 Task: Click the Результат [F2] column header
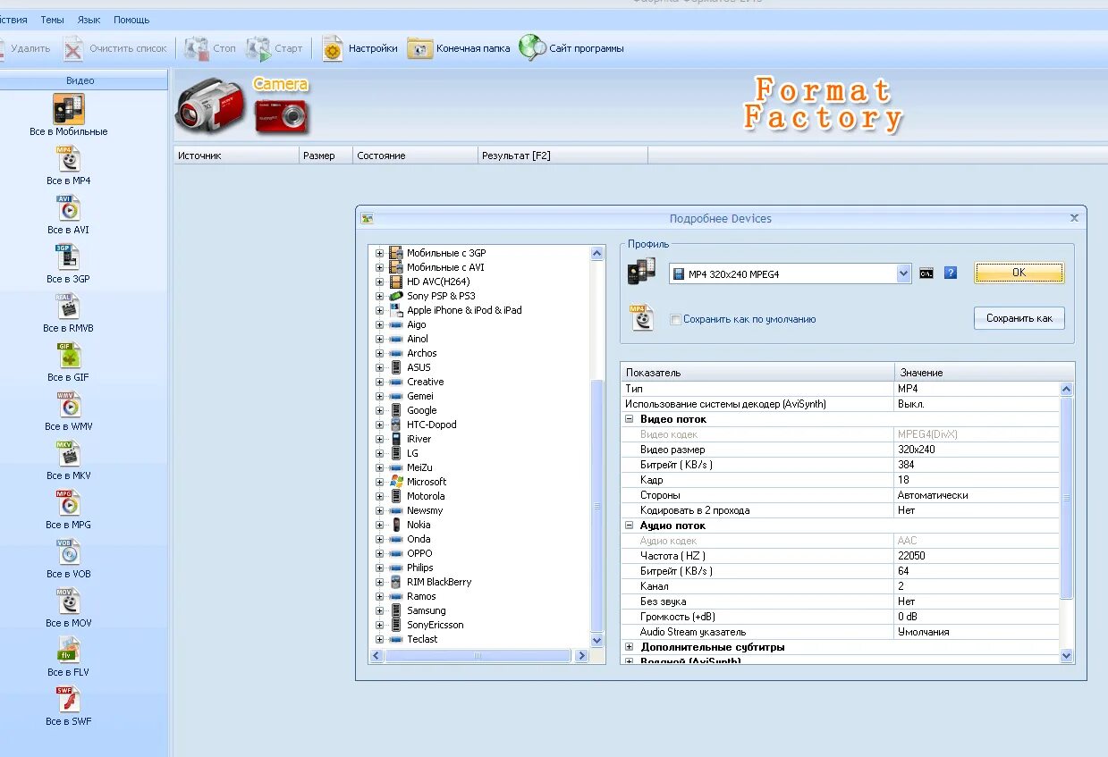[562, 156]
